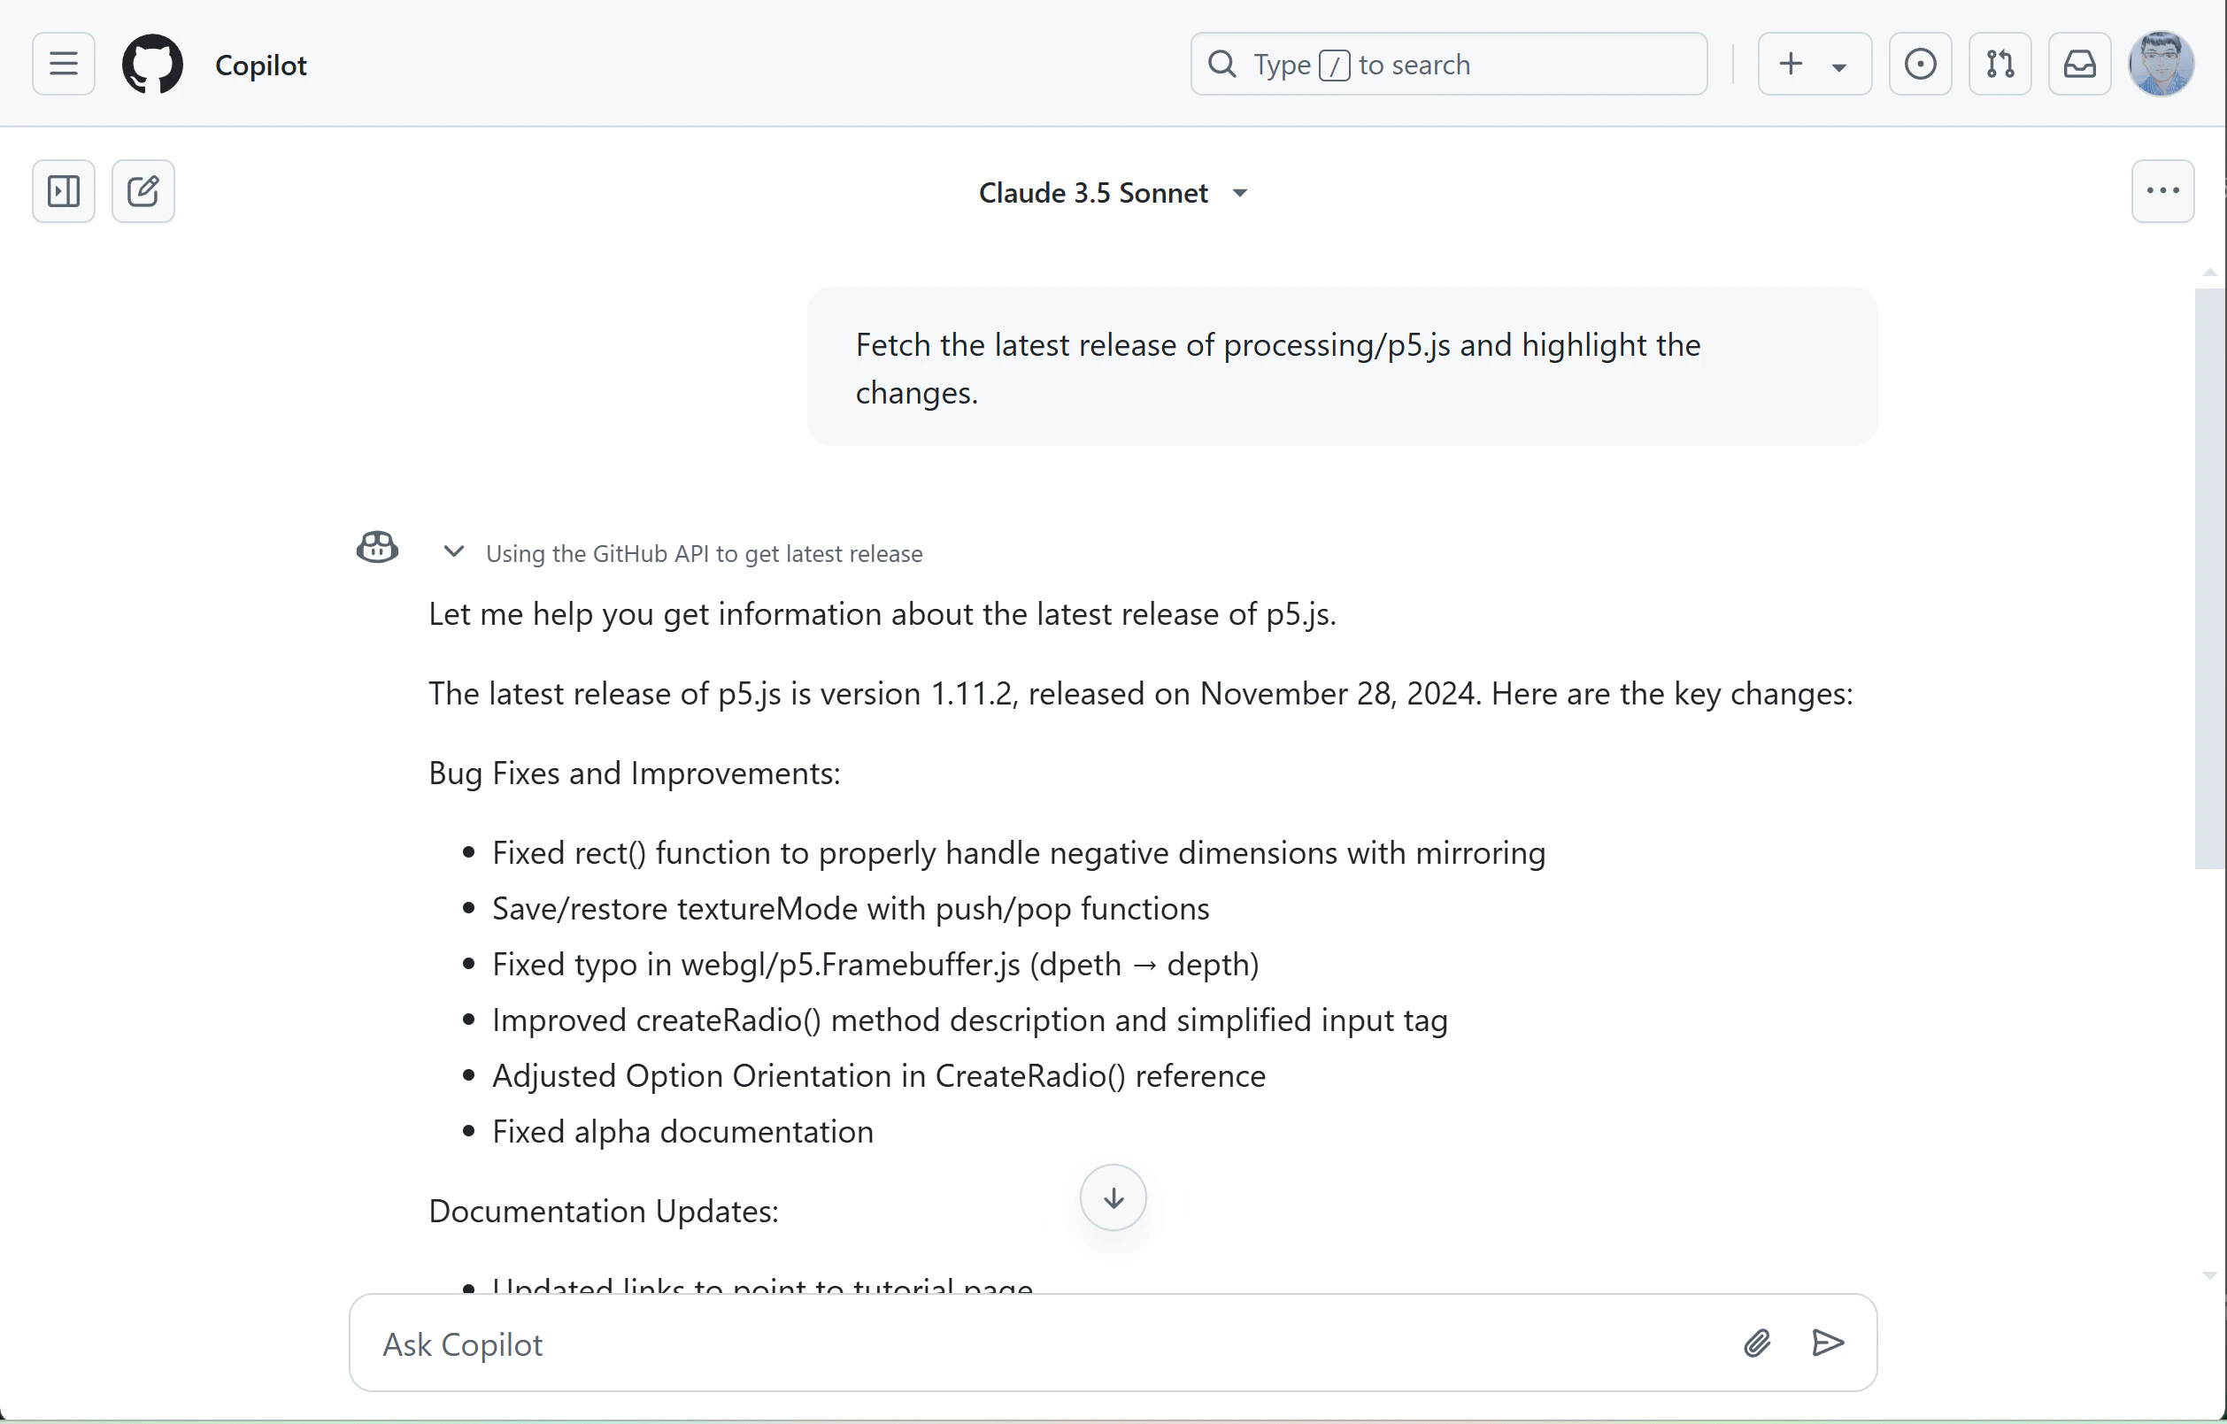2227x1424 pixels.
Task: Click the Copilot title in header
Action: tap(261, 65)
